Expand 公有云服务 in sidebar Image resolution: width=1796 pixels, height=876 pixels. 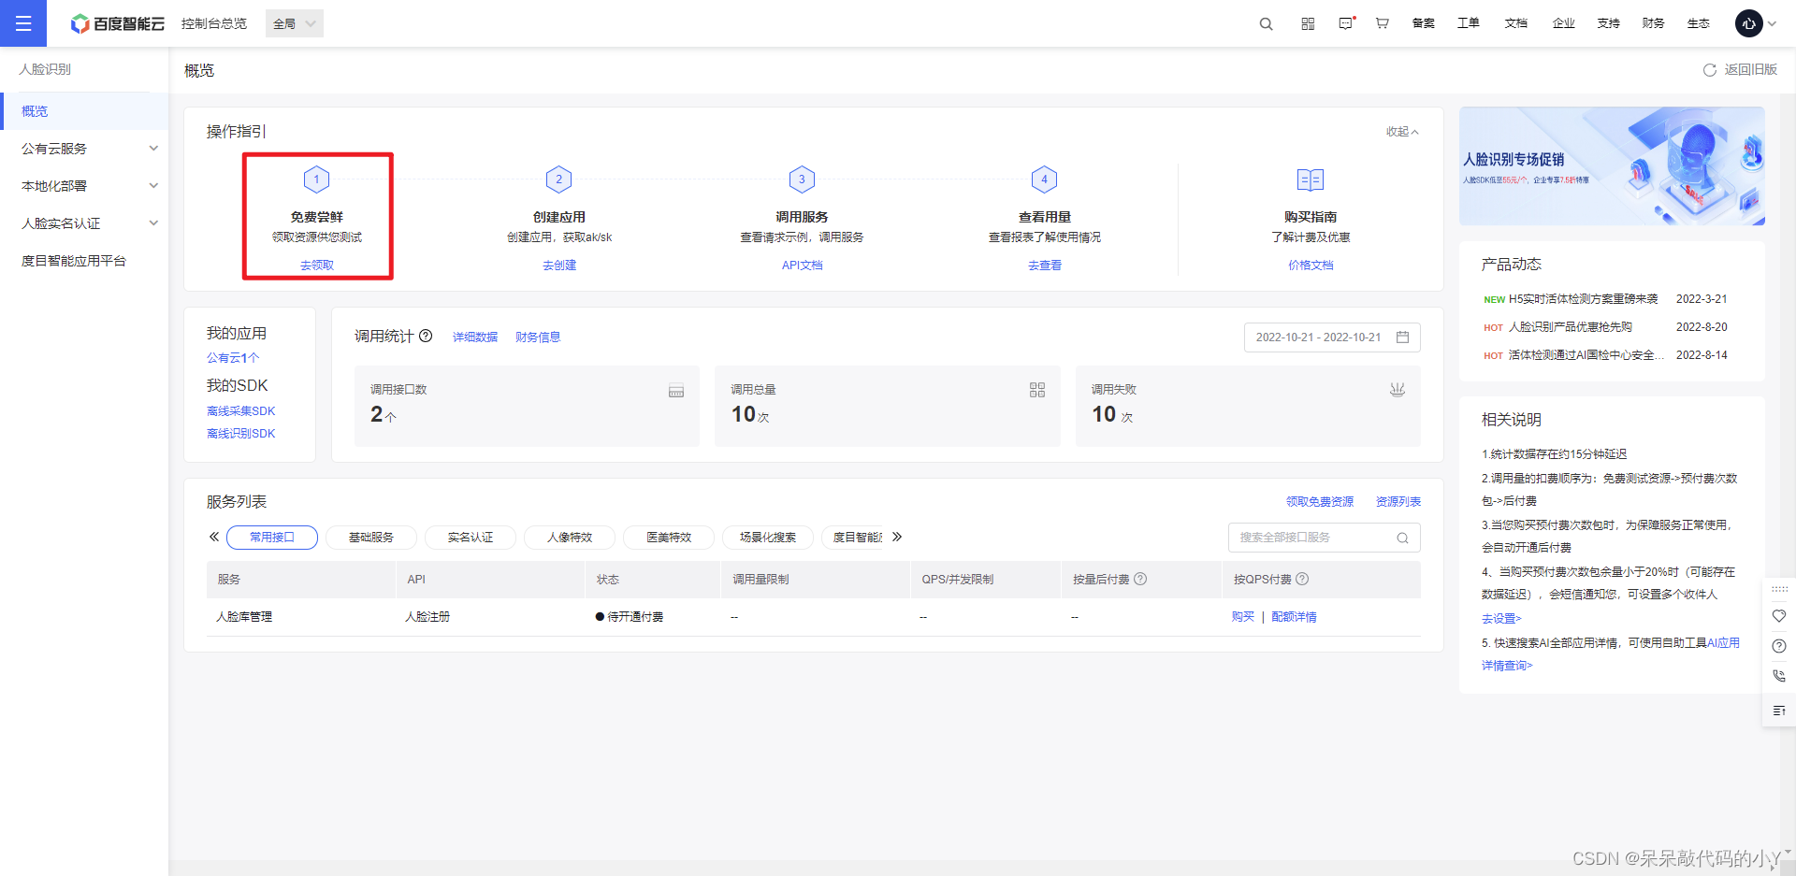[84, 149]
